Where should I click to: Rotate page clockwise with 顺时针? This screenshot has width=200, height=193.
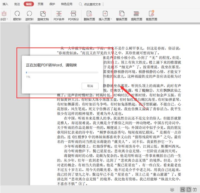17,16
